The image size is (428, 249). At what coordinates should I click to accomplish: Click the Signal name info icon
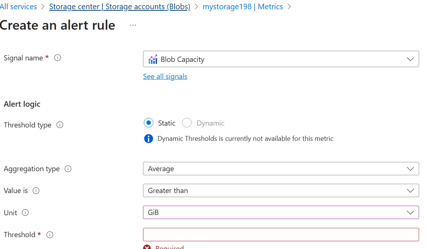coord(58,58)
